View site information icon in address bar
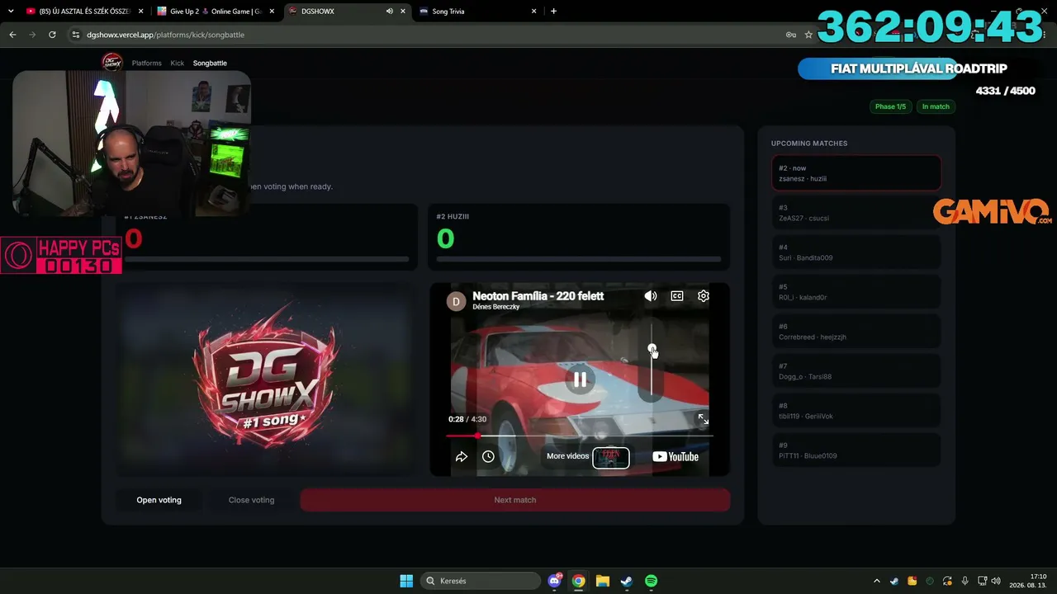Image resolution: width=1057 pixels, height=594 pixels. click(76, 35)
